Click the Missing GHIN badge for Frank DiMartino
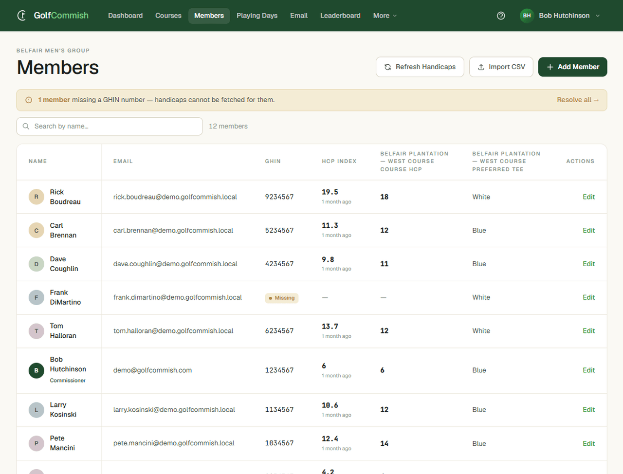Viewport: 623px width, 474px height. (x=282, y=298)
